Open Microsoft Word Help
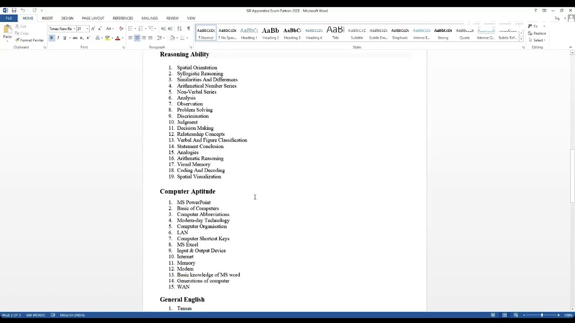Image resolution: width=575 pixels, height=323 pixels. (x=535, y=11)
